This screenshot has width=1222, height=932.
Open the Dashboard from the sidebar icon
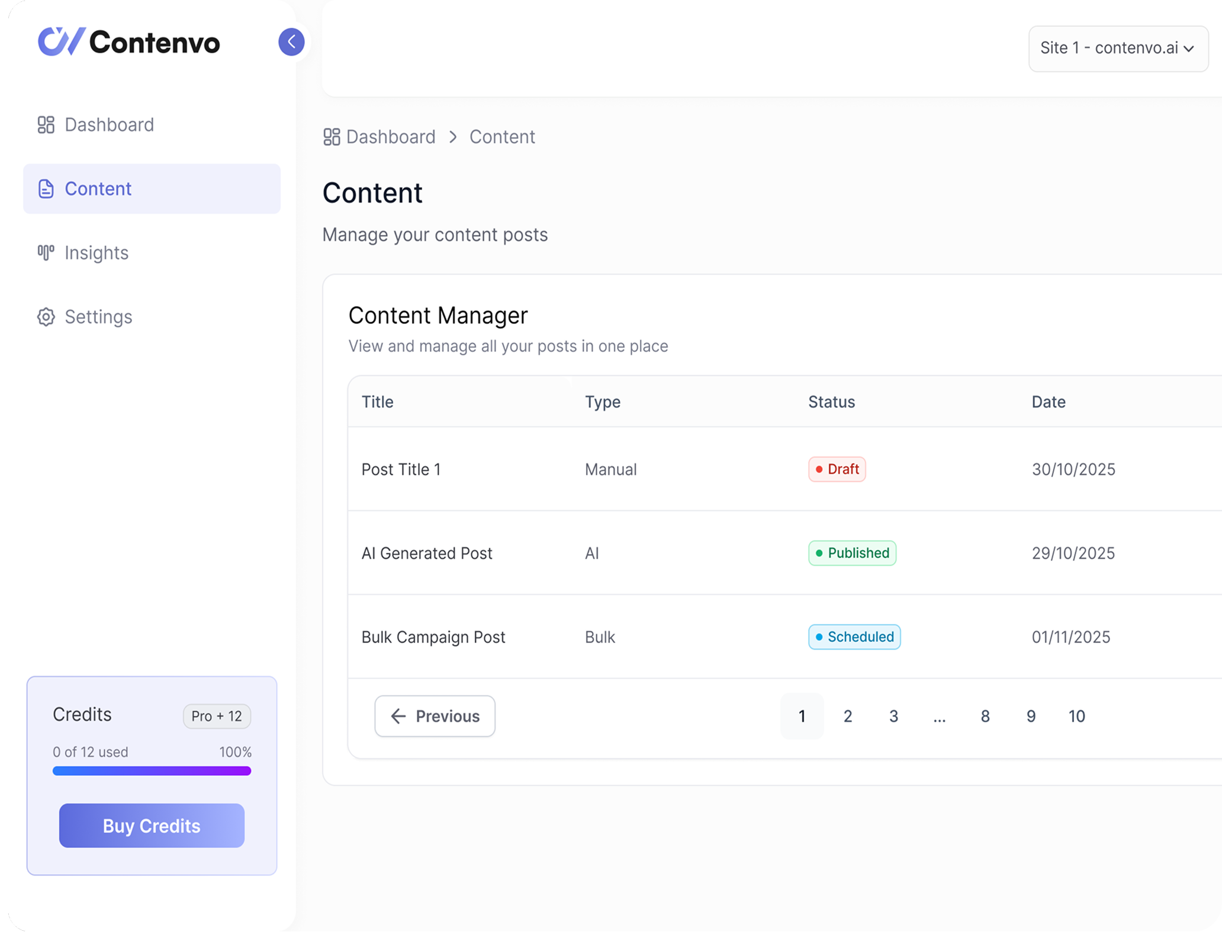coord(46,124)
